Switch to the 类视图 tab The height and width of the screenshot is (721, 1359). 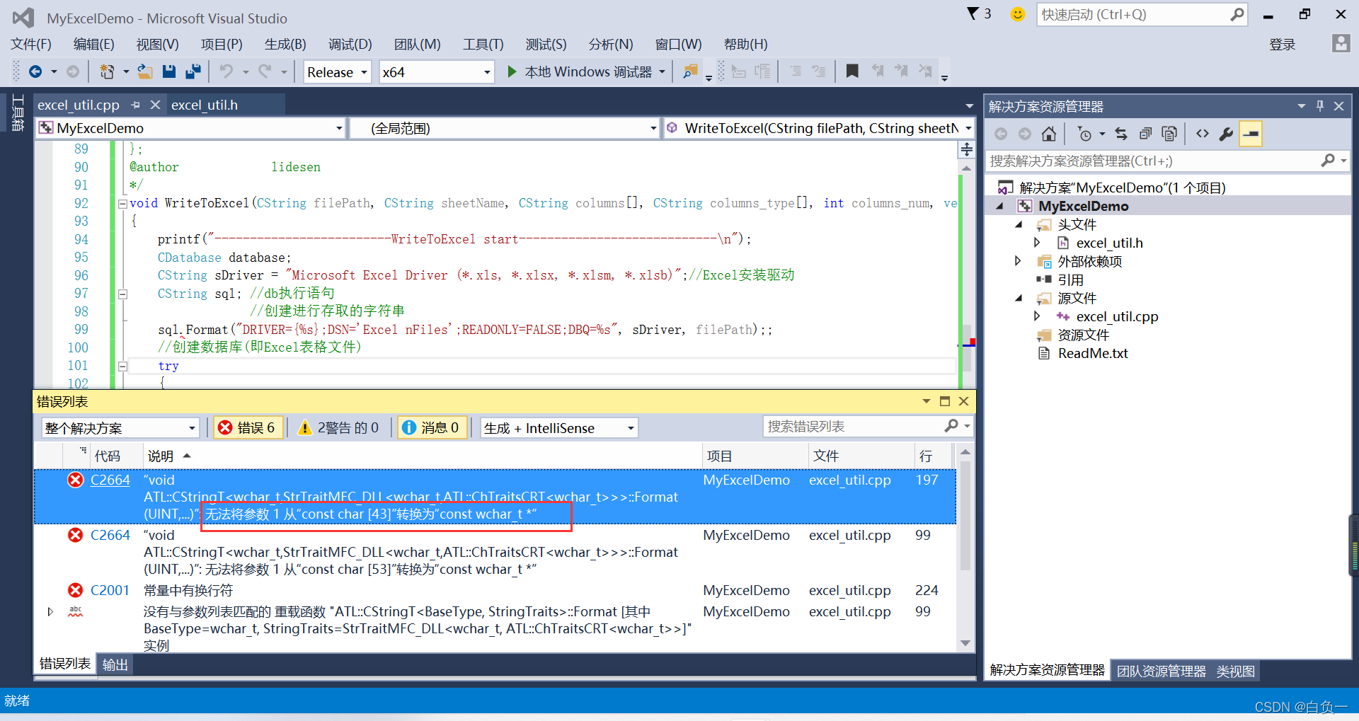1235,671
